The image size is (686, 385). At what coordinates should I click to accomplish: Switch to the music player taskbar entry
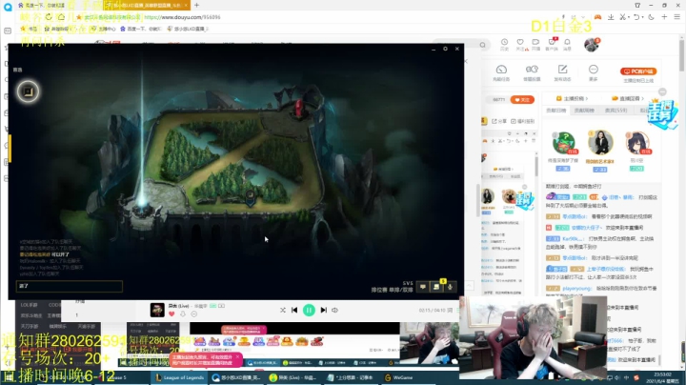click(293, 377)
